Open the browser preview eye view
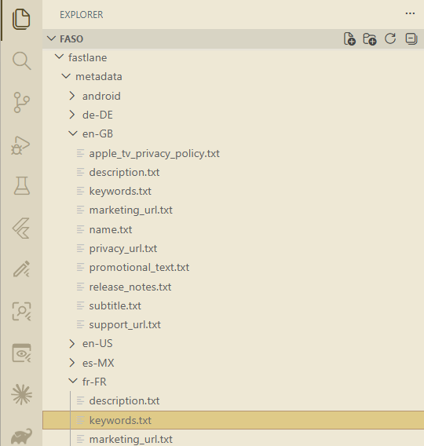424x446 pixels. tap(22, 353)
